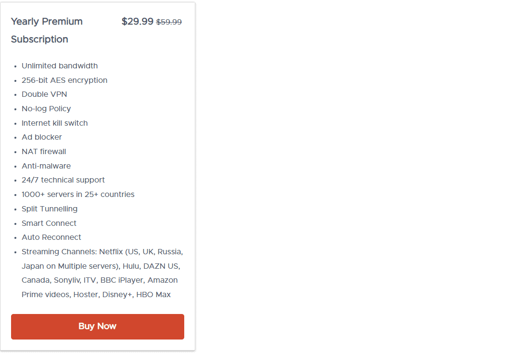The height and width of the screenshot is (353, 520).
Task: Select the Yearly Premium Subscription heading
Action: 47,30
